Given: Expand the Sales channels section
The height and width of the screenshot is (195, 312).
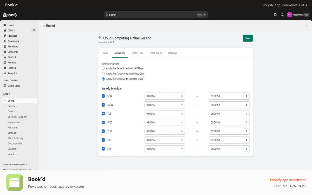Looking at the screenshot, I should point(11,80).
